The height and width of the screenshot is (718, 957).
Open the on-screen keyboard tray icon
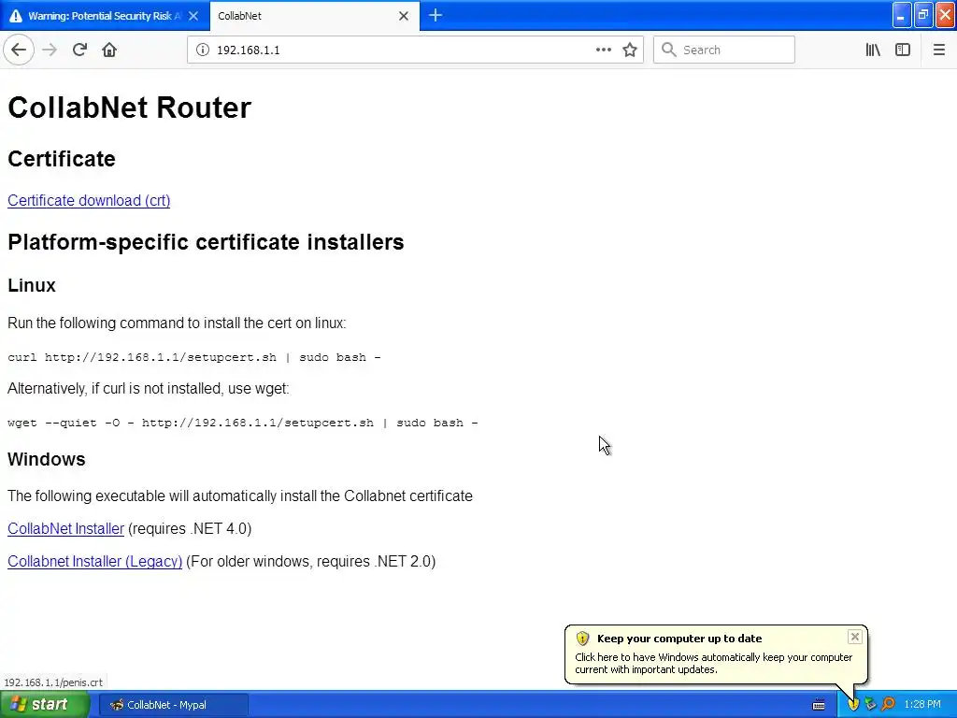click(819, 705)
